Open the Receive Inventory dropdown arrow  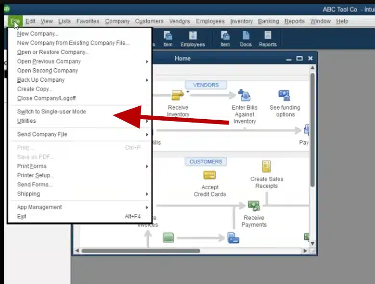[188, 92]
